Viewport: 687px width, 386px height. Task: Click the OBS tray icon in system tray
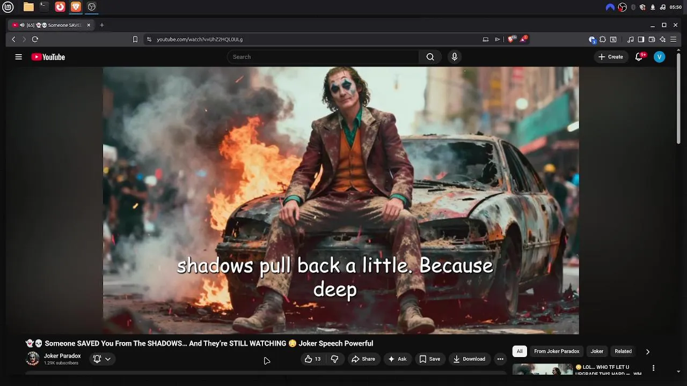pos(623,7)
